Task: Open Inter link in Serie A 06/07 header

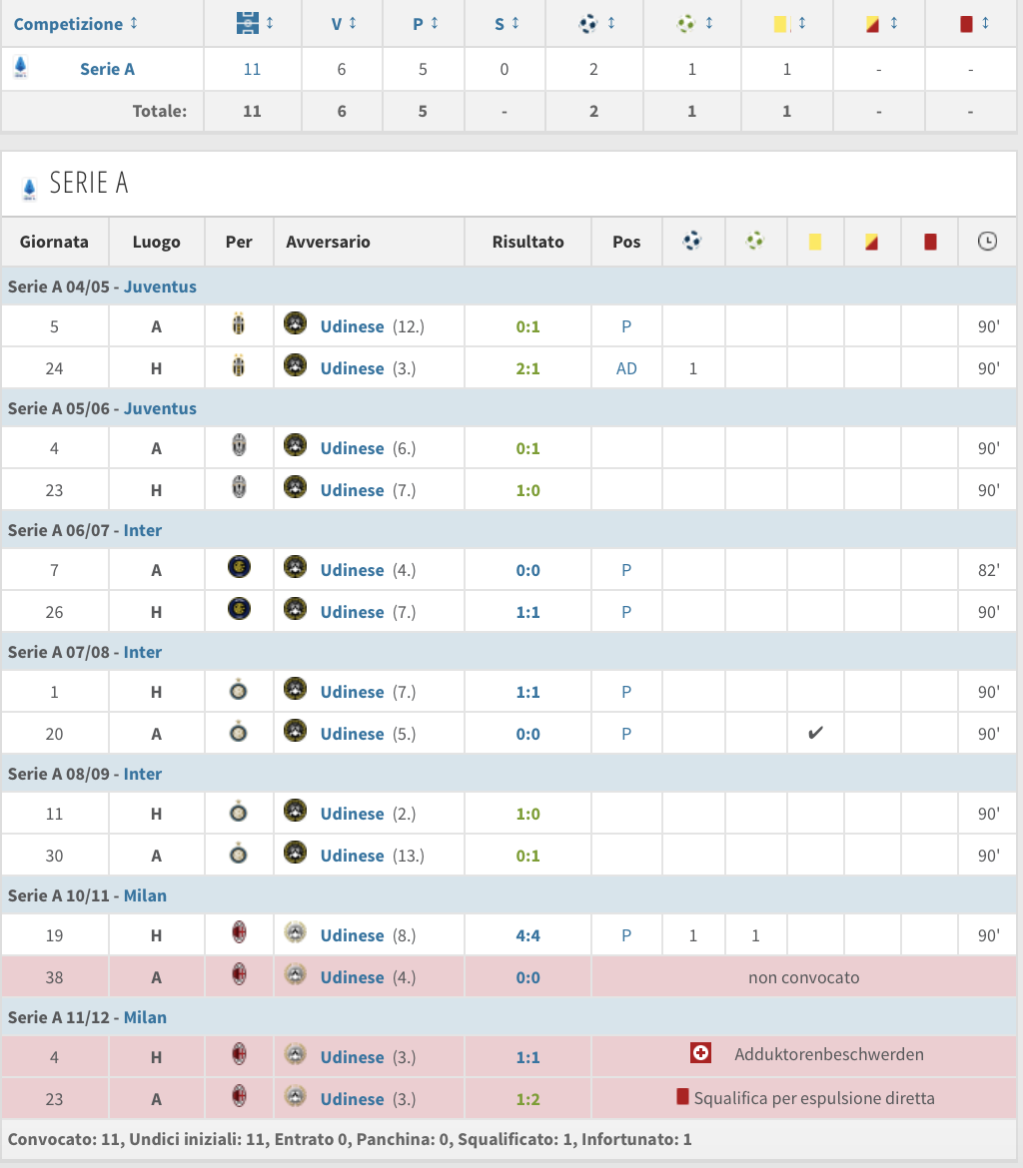Action: (x=143, y=530)
